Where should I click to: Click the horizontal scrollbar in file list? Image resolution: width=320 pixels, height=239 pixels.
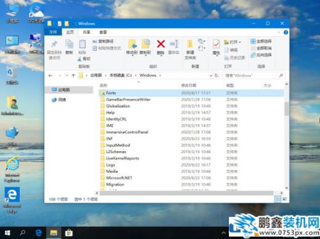pos(186,193)
